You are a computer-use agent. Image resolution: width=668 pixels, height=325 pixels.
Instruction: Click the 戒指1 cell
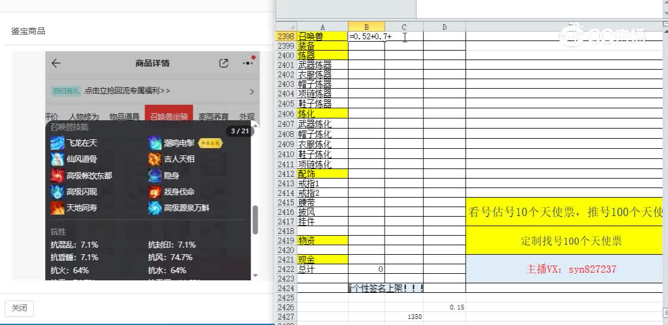click(323, 183)
